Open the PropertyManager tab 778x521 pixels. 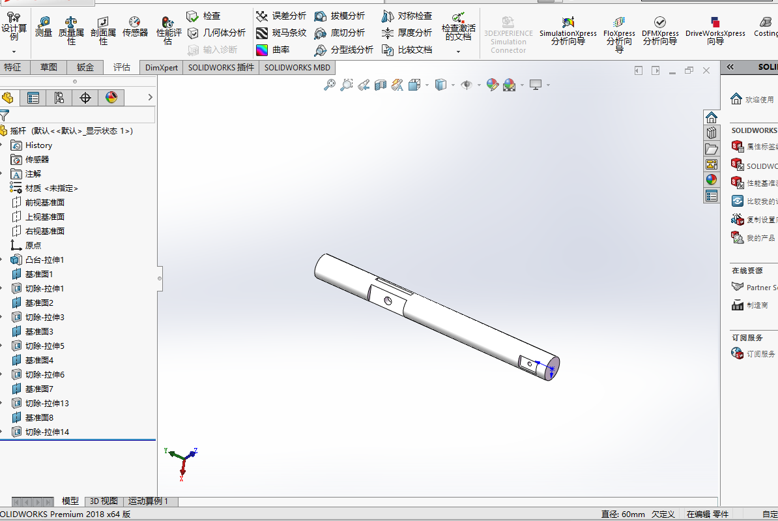click(33, 97)
